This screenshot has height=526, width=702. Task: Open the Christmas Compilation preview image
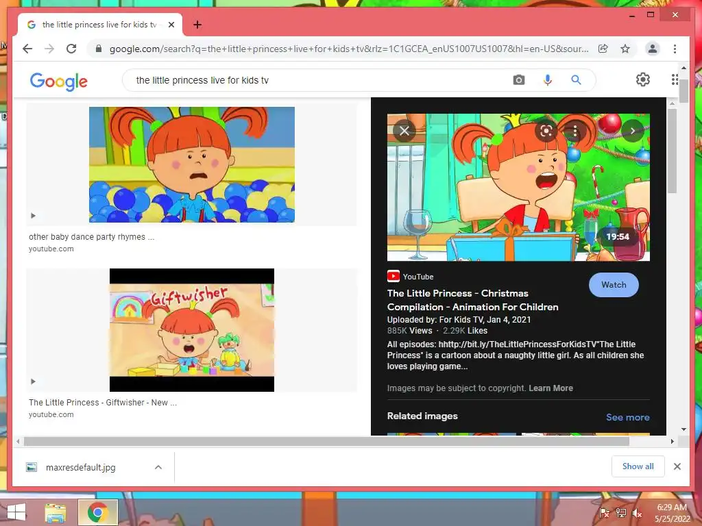click(518, 187)
